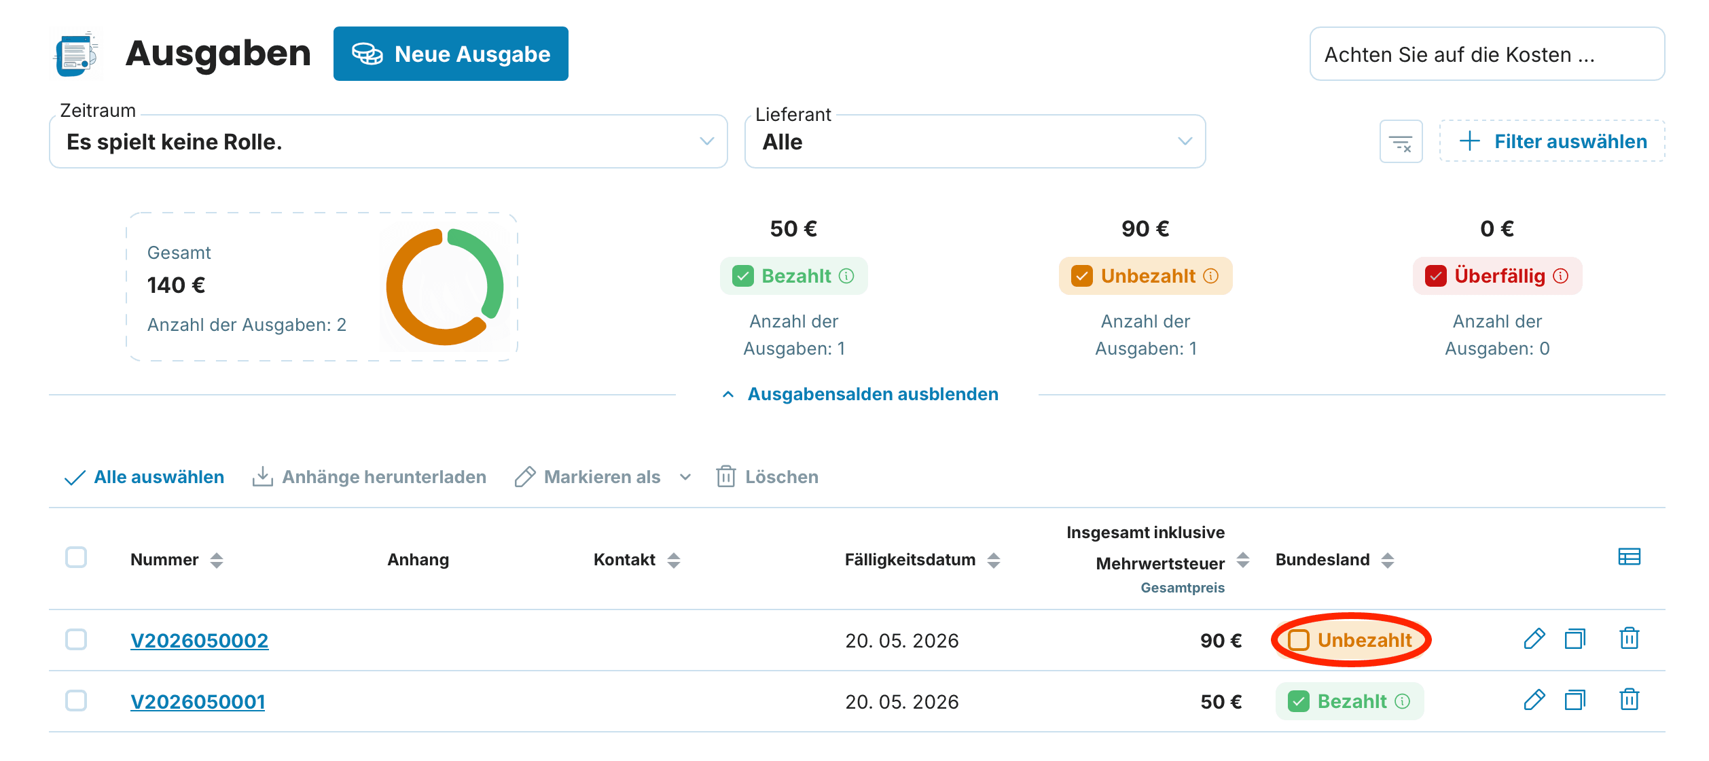Viewport: 1709px width, 761px height.
Task: Click the info icon beside Überfällig summary
Action: pos(1561,276)
